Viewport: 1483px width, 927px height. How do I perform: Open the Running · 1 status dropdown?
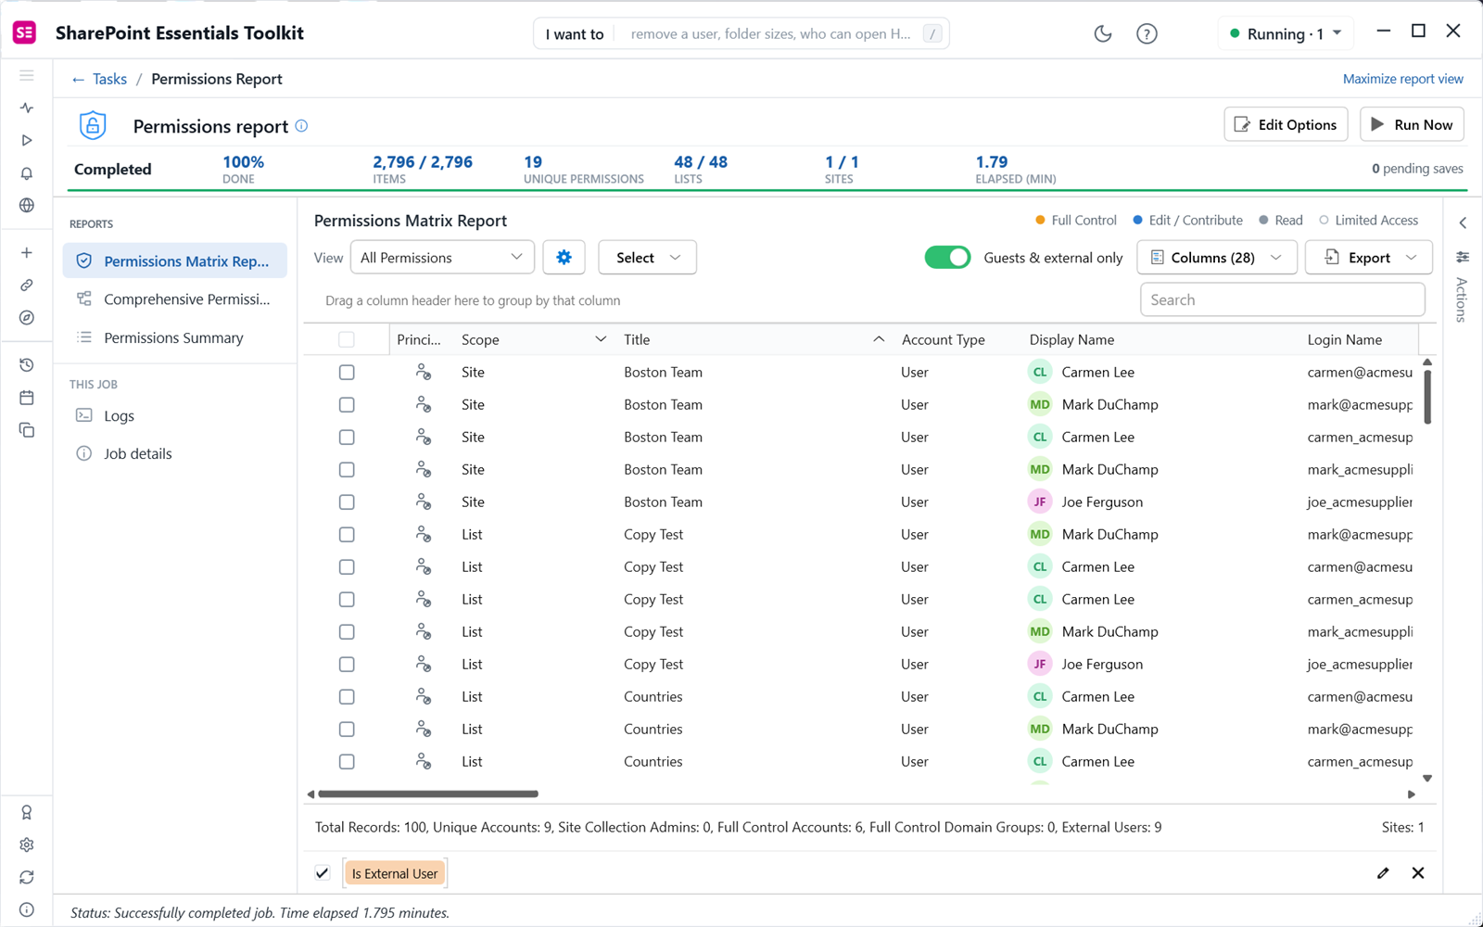point(1286,33)
